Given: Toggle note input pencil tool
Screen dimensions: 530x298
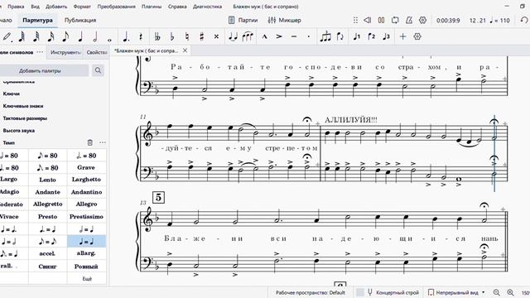Looking at the screenshot, I should (x=7, y=36).
